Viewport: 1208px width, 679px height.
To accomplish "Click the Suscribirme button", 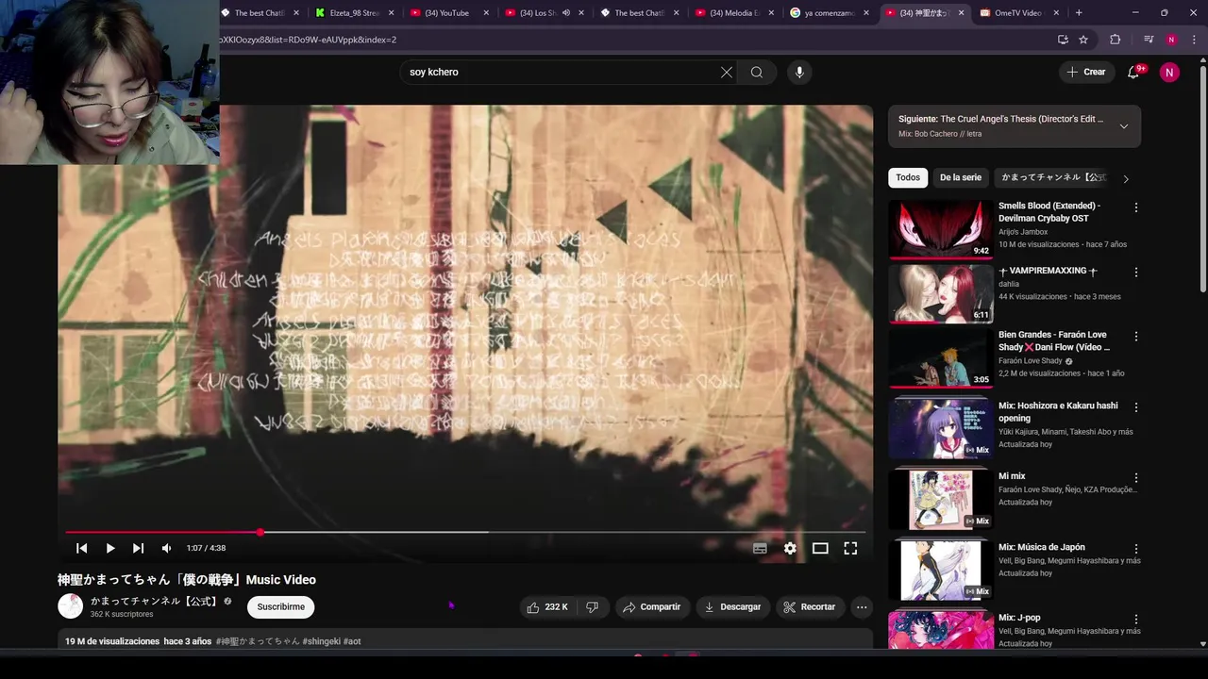I will (x=281, y=607).
